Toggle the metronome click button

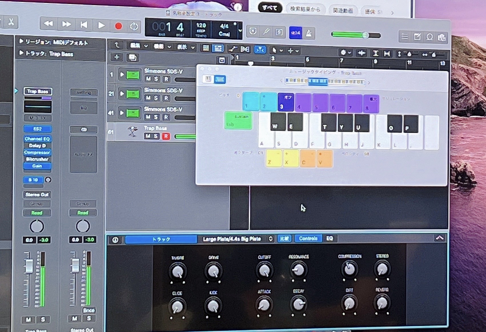309,33
